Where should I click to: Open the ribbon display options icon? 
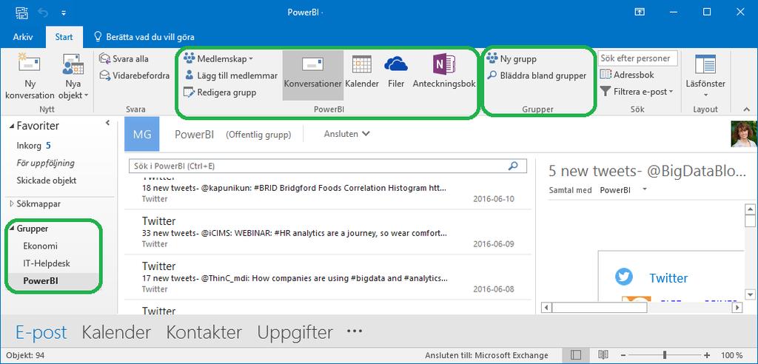640,12
